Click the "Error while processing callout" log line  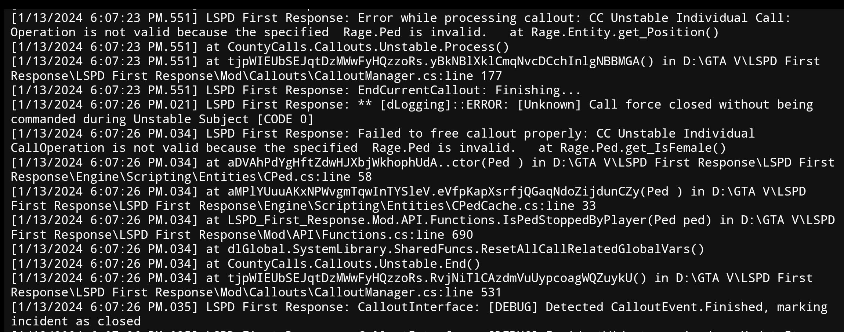pyautogui.click(x=437, y=18)
